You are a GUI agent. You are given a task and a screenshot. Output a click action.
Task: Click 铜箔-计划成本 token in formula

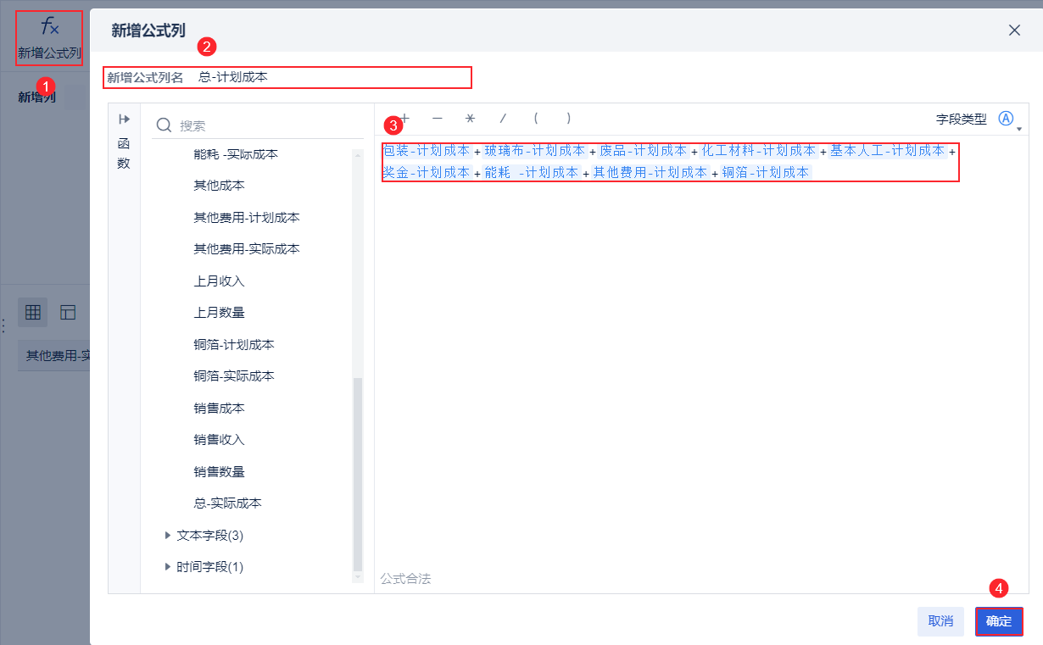pos(766,172)
